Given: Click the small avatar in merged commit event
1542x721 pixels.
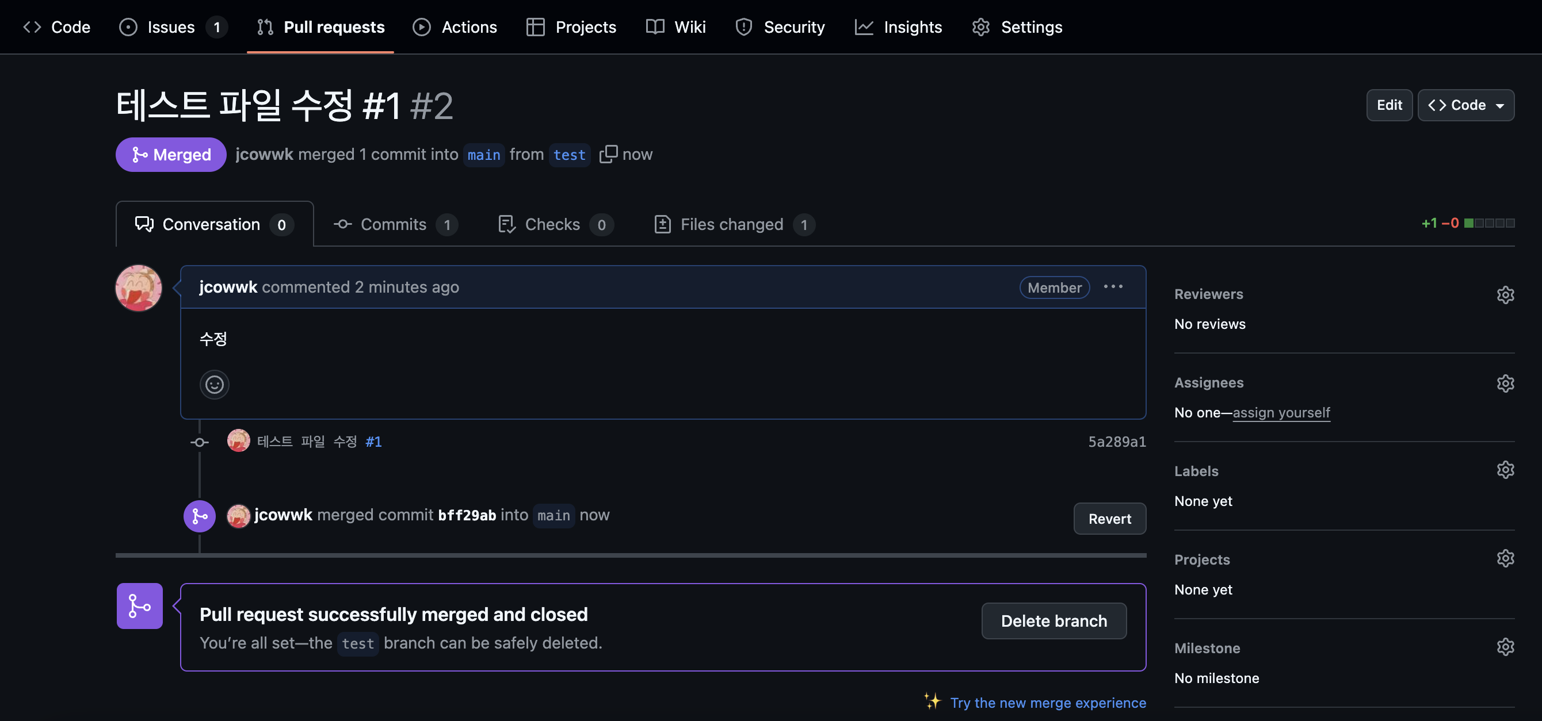Looking at the screenshot, I should pos(238,516).
